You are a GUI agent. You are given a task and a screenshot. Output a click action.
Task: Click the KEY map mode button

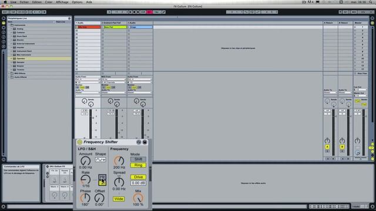345,12
